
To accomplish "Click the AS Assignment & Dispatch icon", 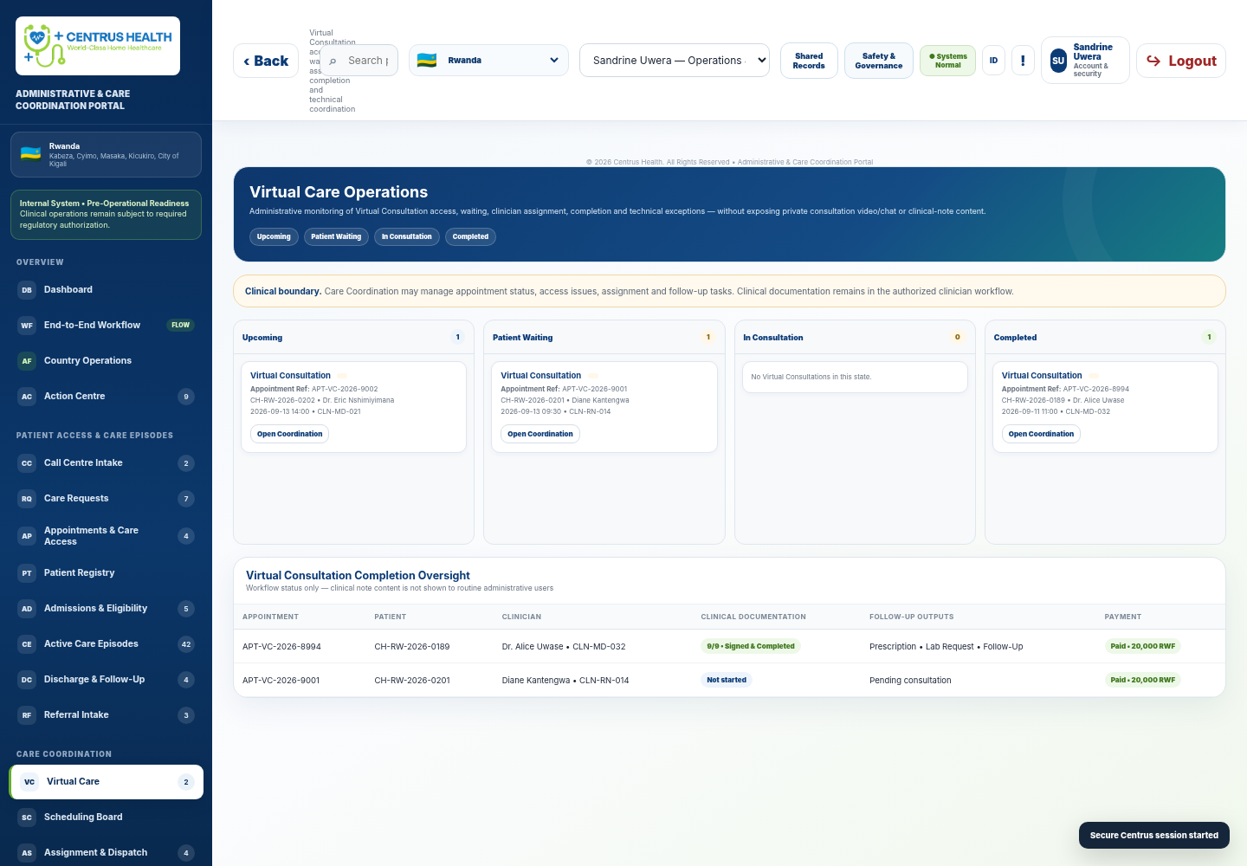I will 27,853.
